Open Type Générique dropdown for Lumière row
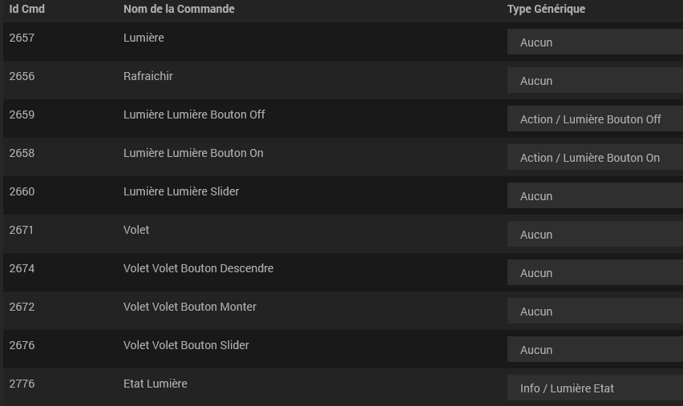Image resolution: width=683 pixels, height=406 pixels. pos(595,42)
